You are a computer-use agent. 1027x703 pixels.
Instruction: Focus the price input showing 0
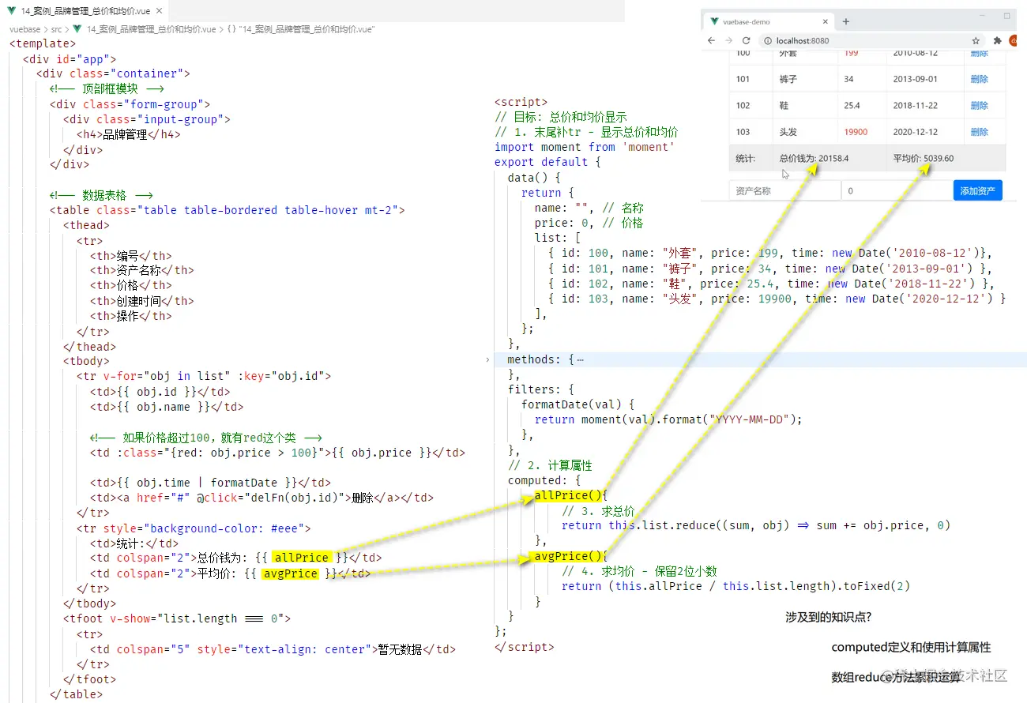[897, 190]
